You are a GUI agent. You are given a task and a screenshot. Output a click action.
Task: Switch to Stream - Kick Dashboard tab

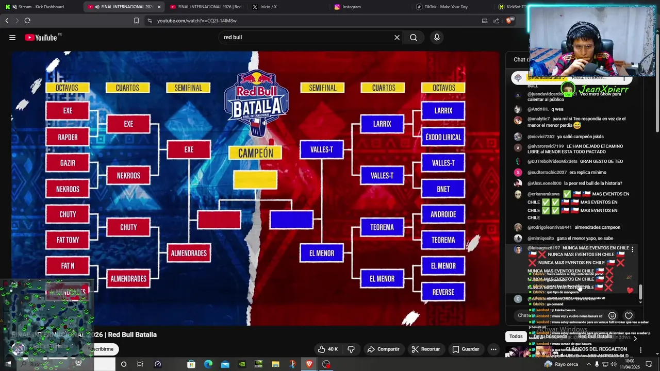point(41,7)
